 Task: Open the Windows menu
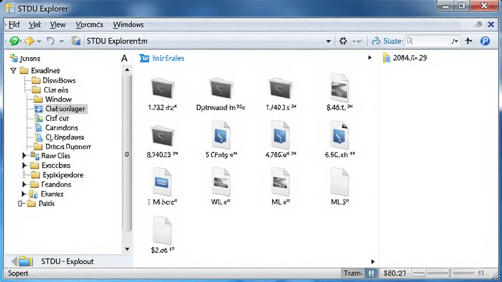[x=128, y=24]
